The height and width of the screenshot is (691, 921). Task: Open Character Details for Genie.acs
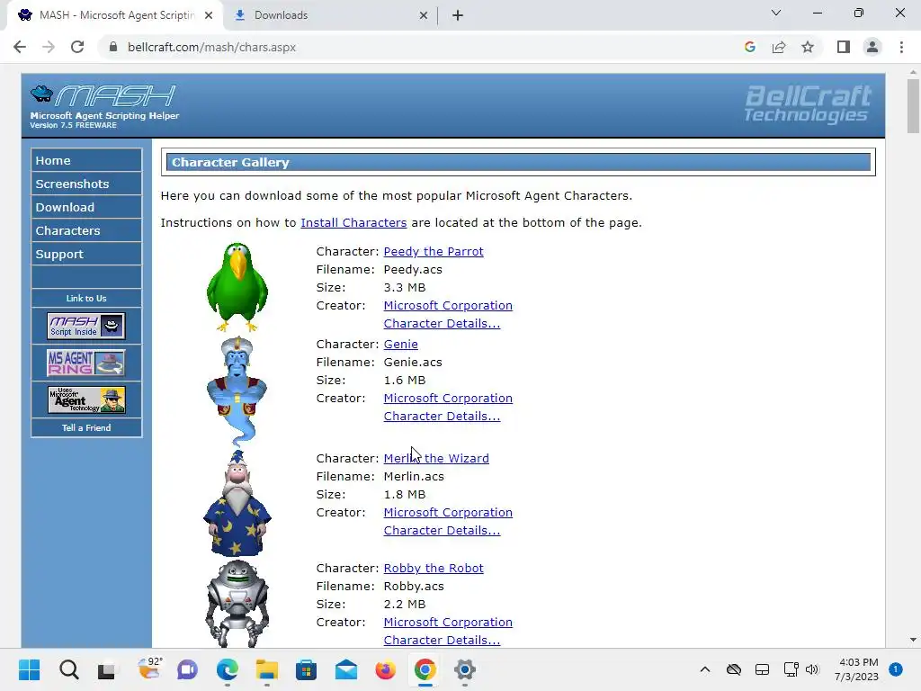click(442, 417)
